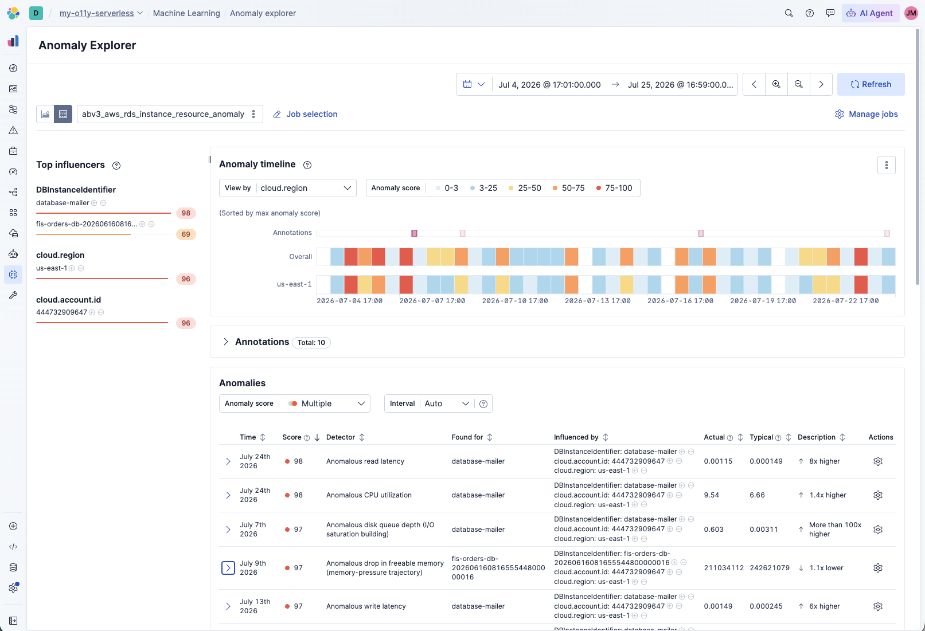Image resolution: width=925 pixels, height=631 pixels.
Task: Open the help menu icon in the header
Action: tap(810, 13)
